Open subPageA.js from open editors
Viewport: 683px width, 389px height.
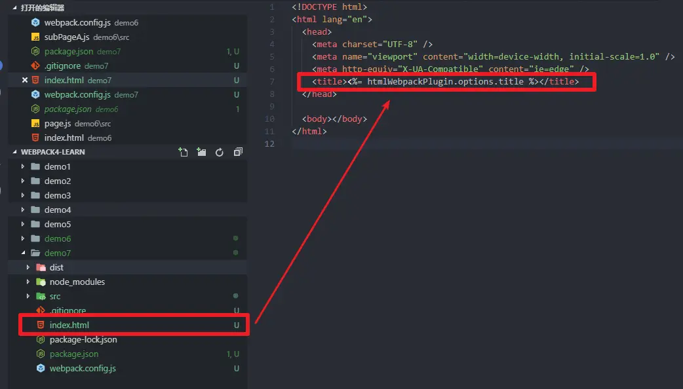(128, 37)
